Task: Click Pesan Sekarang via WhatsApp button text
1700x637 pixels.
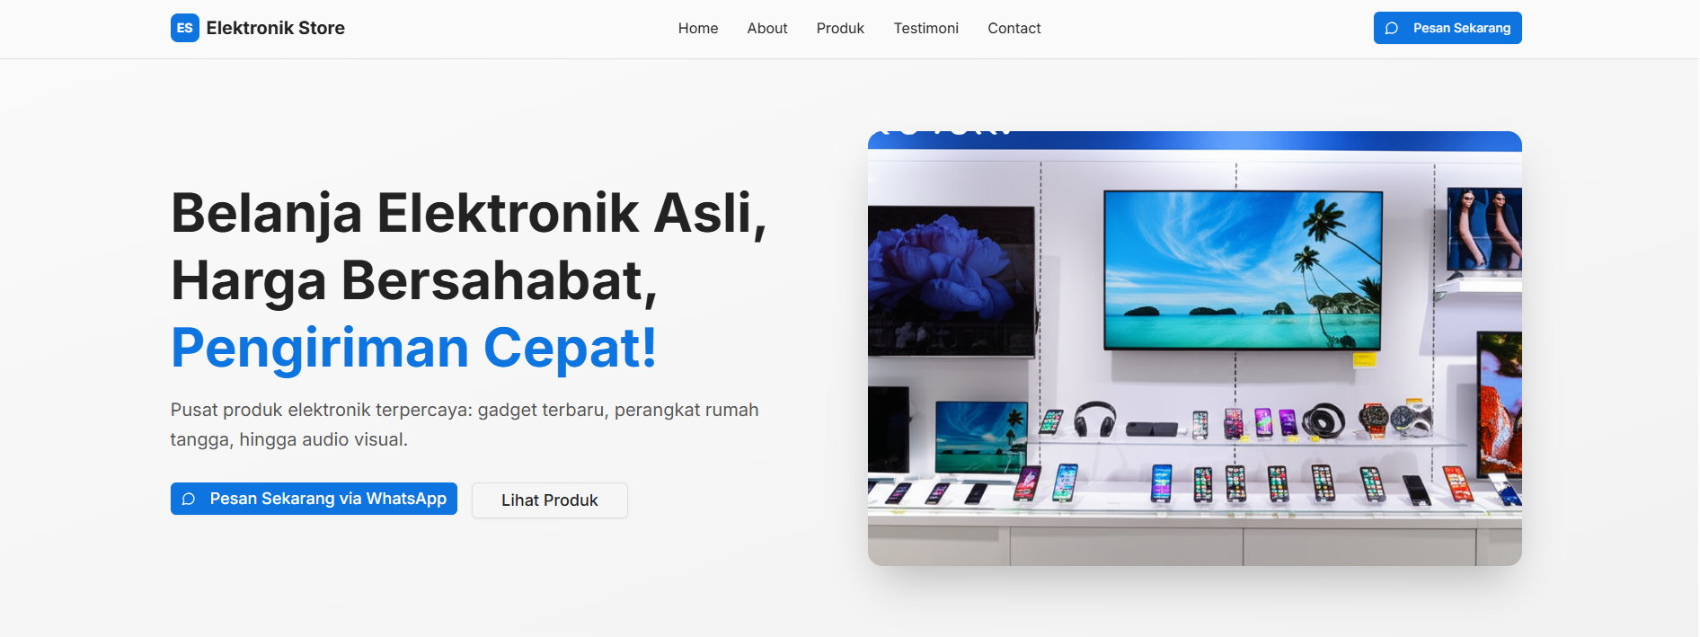Action: coord(328,499)
